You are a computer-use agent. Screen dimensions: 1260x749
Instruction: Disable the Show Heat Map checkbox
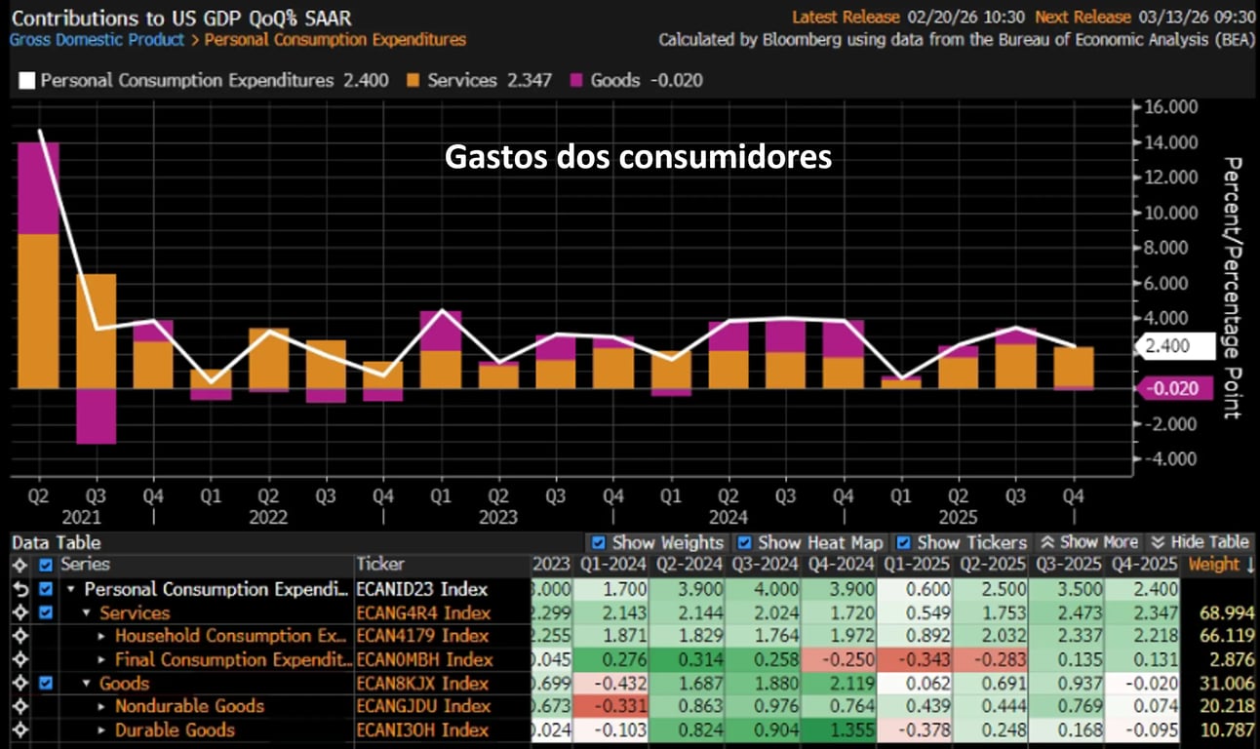pyautogui.click(x=744, y=543)
